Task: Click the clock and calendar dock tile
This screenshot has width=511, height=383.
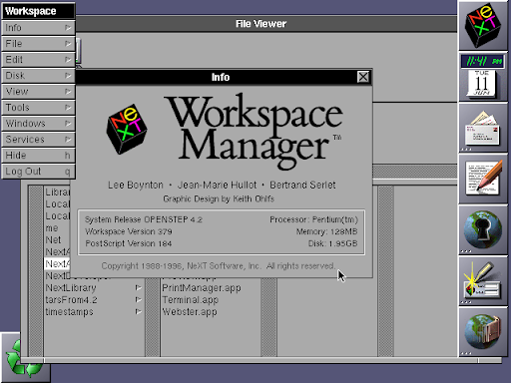Action: click(483, 77)
